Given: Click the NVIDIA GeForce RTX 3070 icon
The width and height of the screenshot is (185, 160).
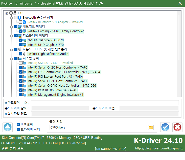Looking at the screenshot, I should point(24,40).
